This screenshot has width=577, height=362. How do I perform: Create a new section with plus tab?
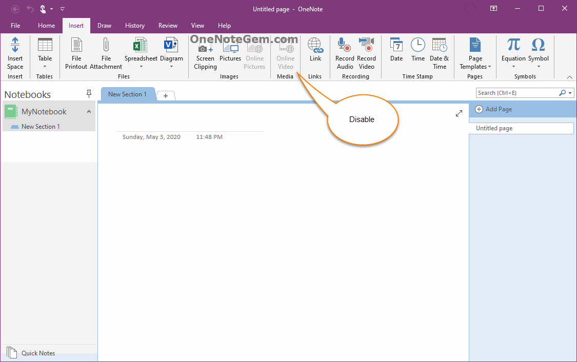click(x=166, y=96)
